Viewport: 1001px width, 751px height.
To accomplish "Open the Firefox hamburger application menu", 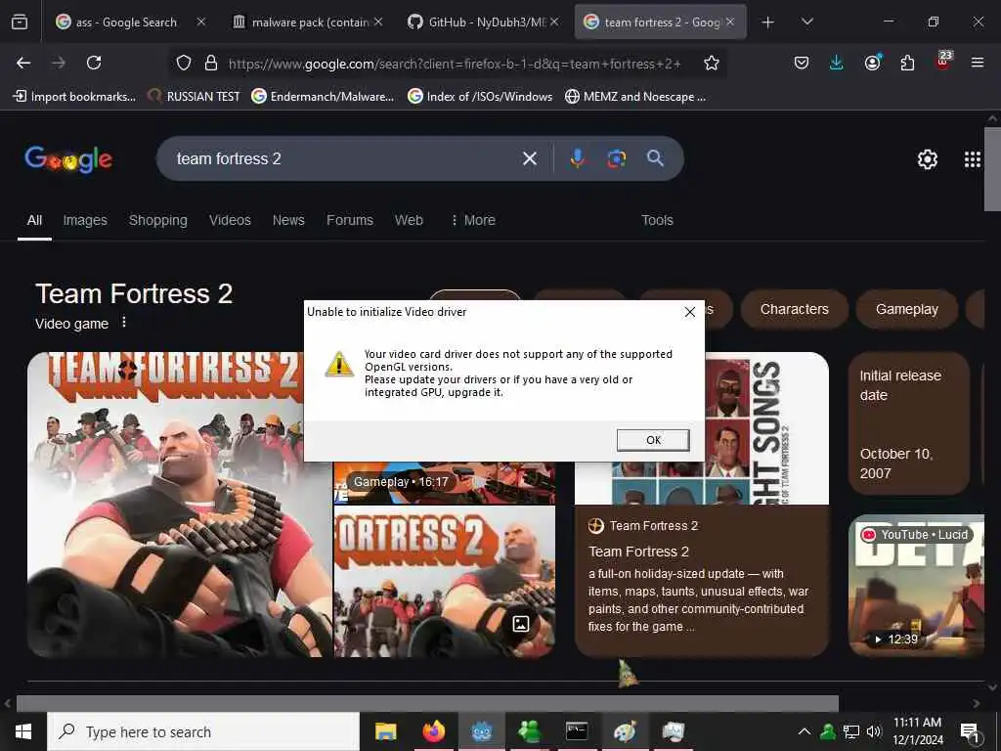I will [978, 63].
